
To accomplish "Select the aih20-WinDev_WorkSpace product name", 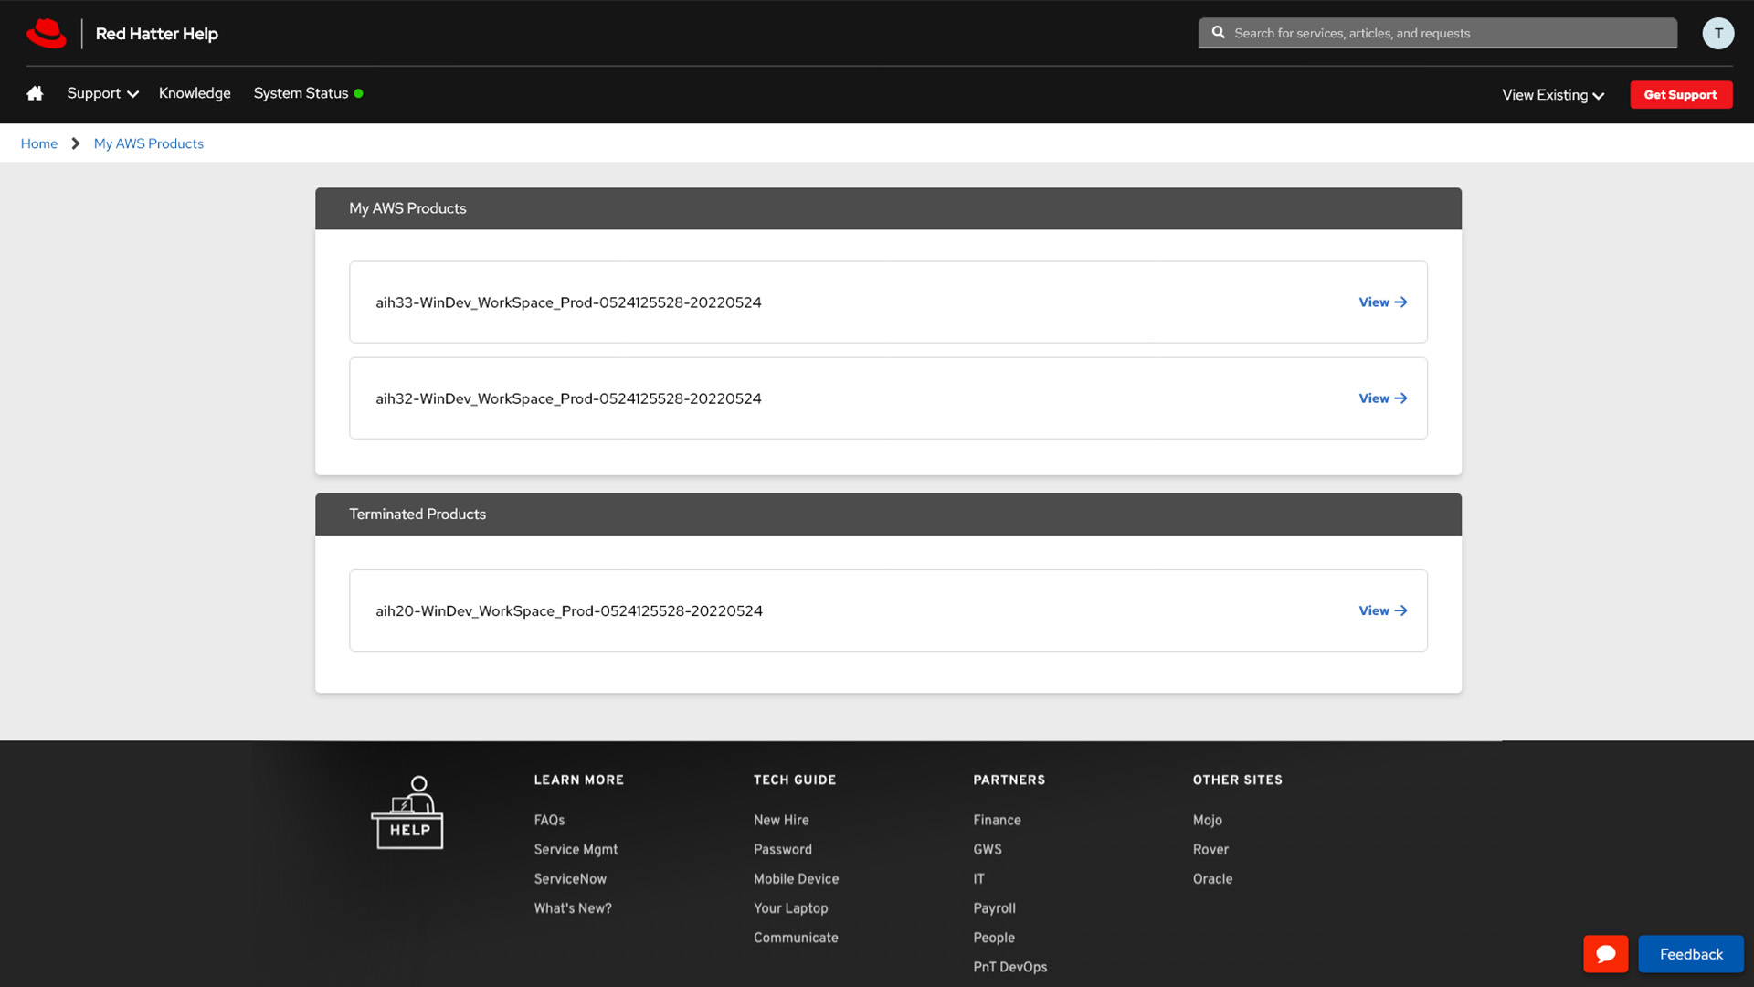I will tap(569, 610).
